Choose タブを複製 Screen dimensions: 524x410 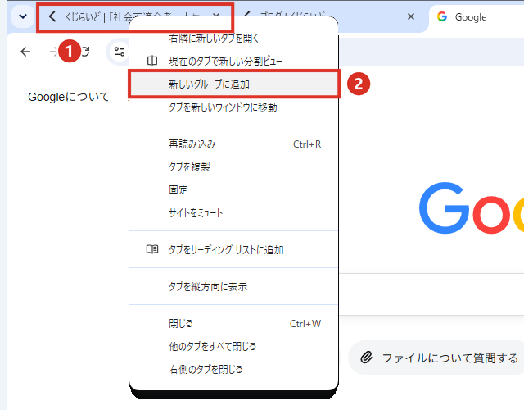tap(233, 167)
